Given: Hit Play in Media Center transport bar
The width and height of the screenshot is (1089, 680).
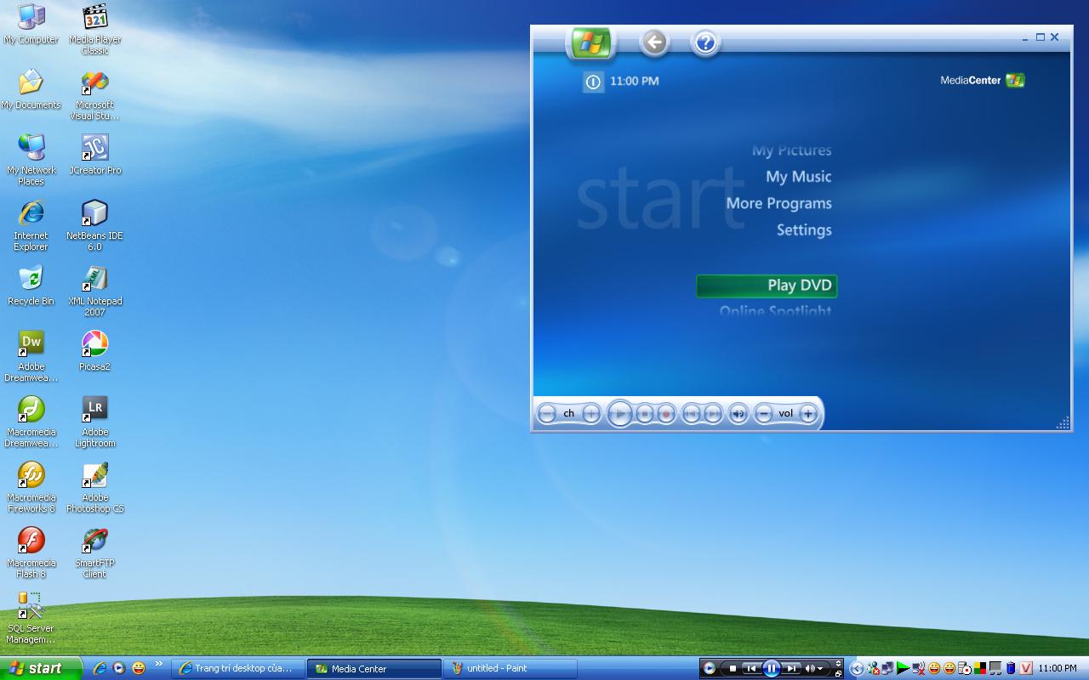Looking at the screenshot, I should coord(620,414).
